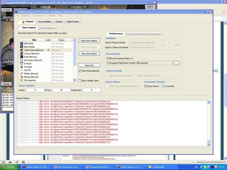Click Stop Site Import button
This screenshot has height=170, width=227.
[89, 53]
